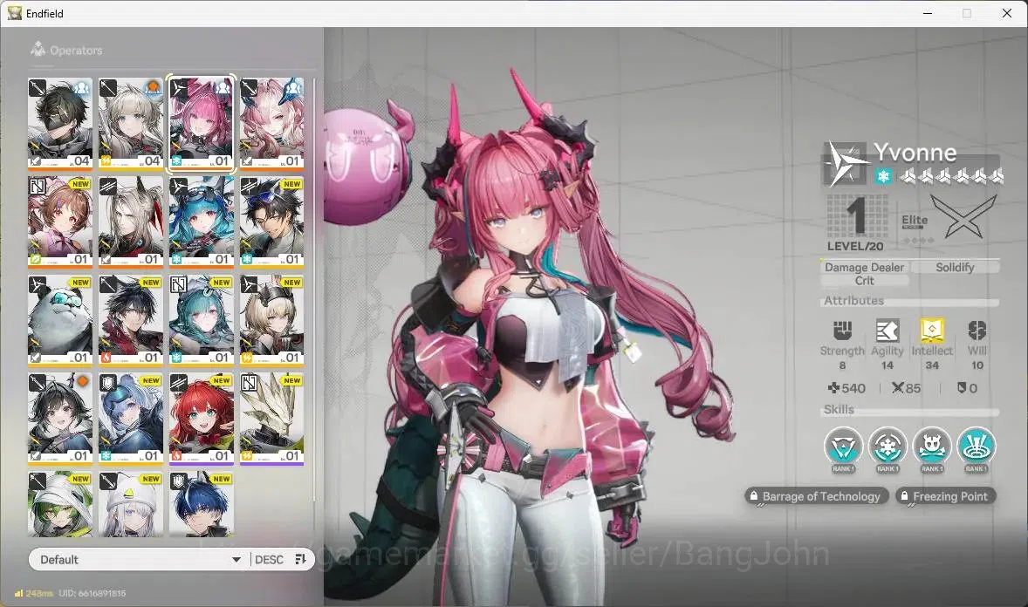The height and width of the screenshot is (607, 1028).
Task: Click the Yvonne name text
Action: (x=915, y=152)
